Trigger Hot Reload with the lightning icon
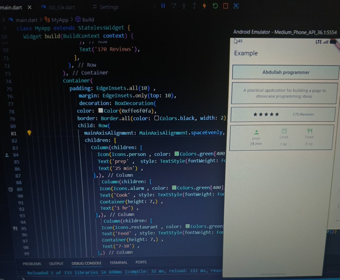The width and height of the screenshot is (340, 280). point(204,6)
